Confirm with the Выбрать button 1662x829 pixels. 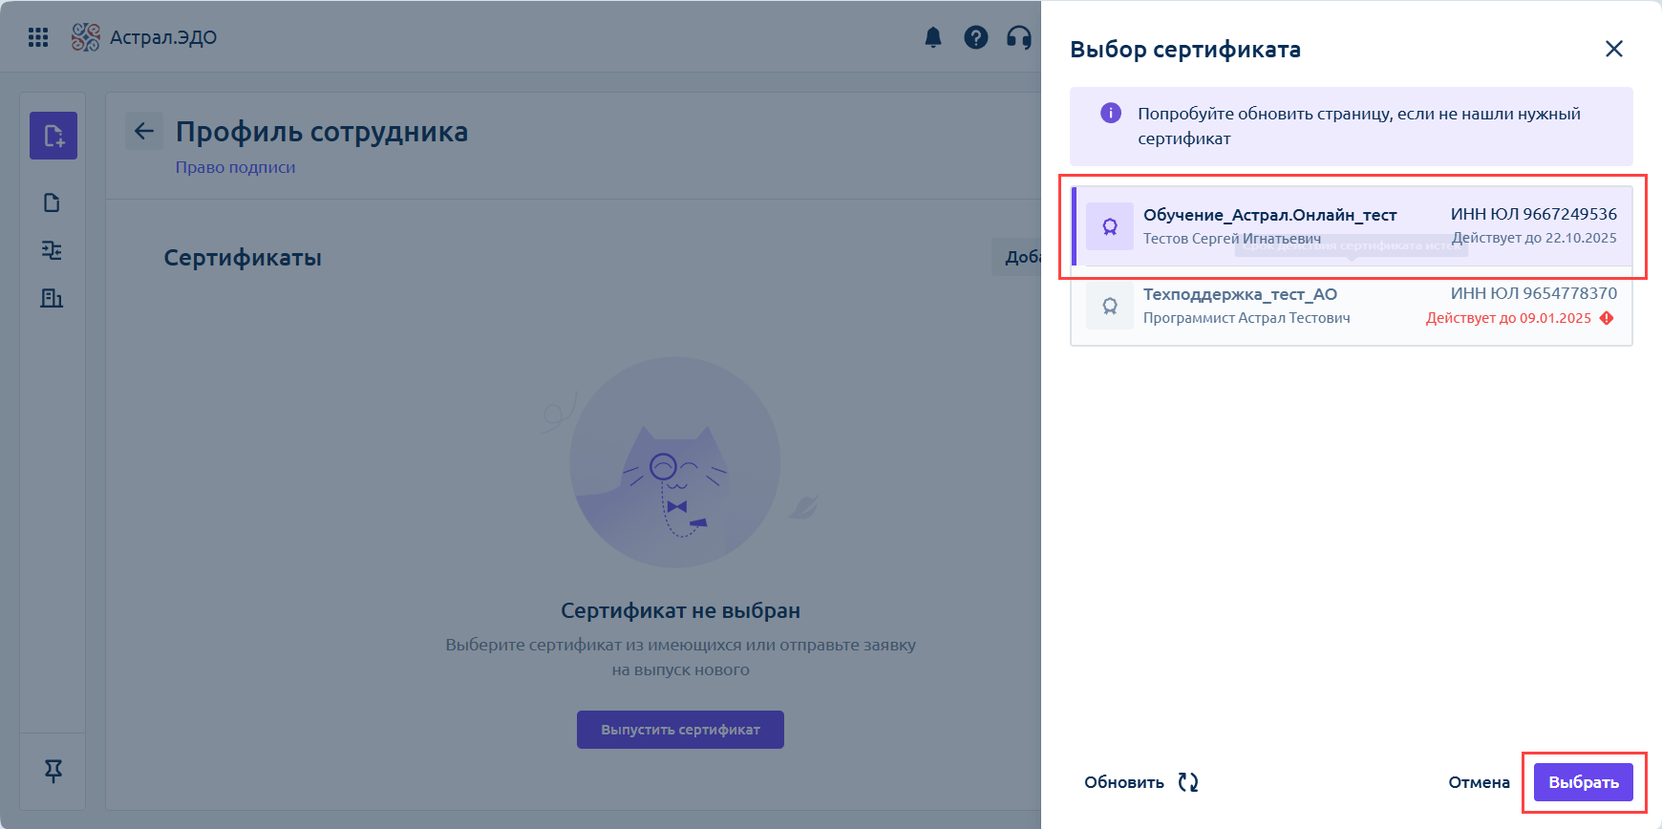click(x=1584, y=782)
